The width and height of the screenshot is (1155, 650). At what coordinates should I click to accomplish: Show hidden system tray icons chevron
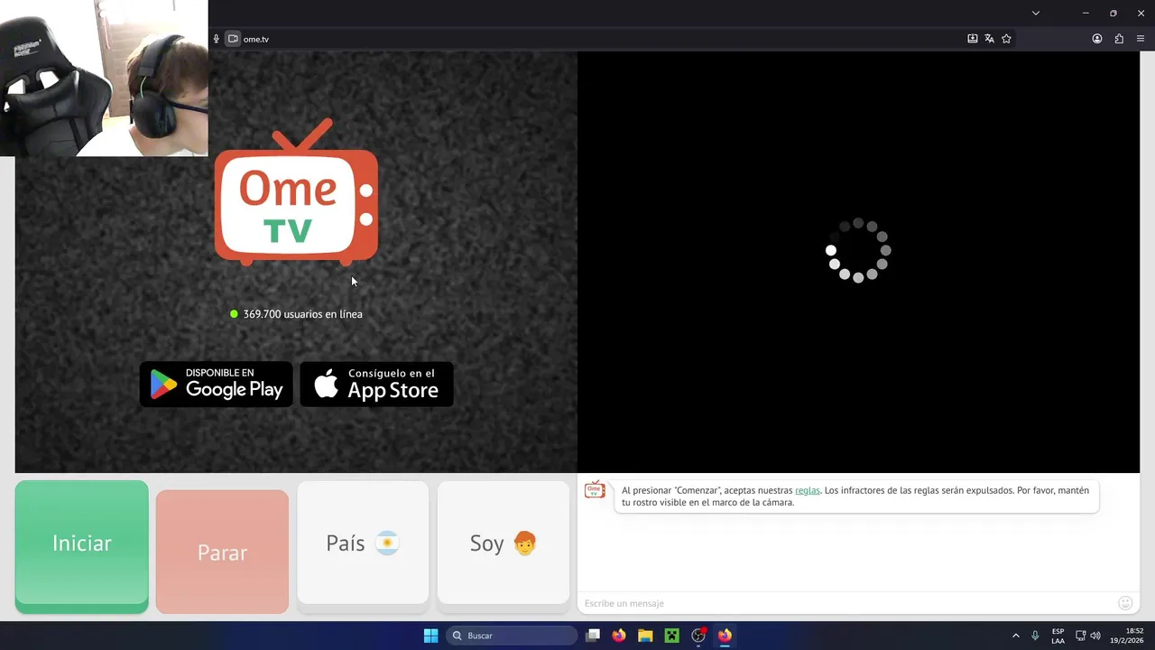1016,636
